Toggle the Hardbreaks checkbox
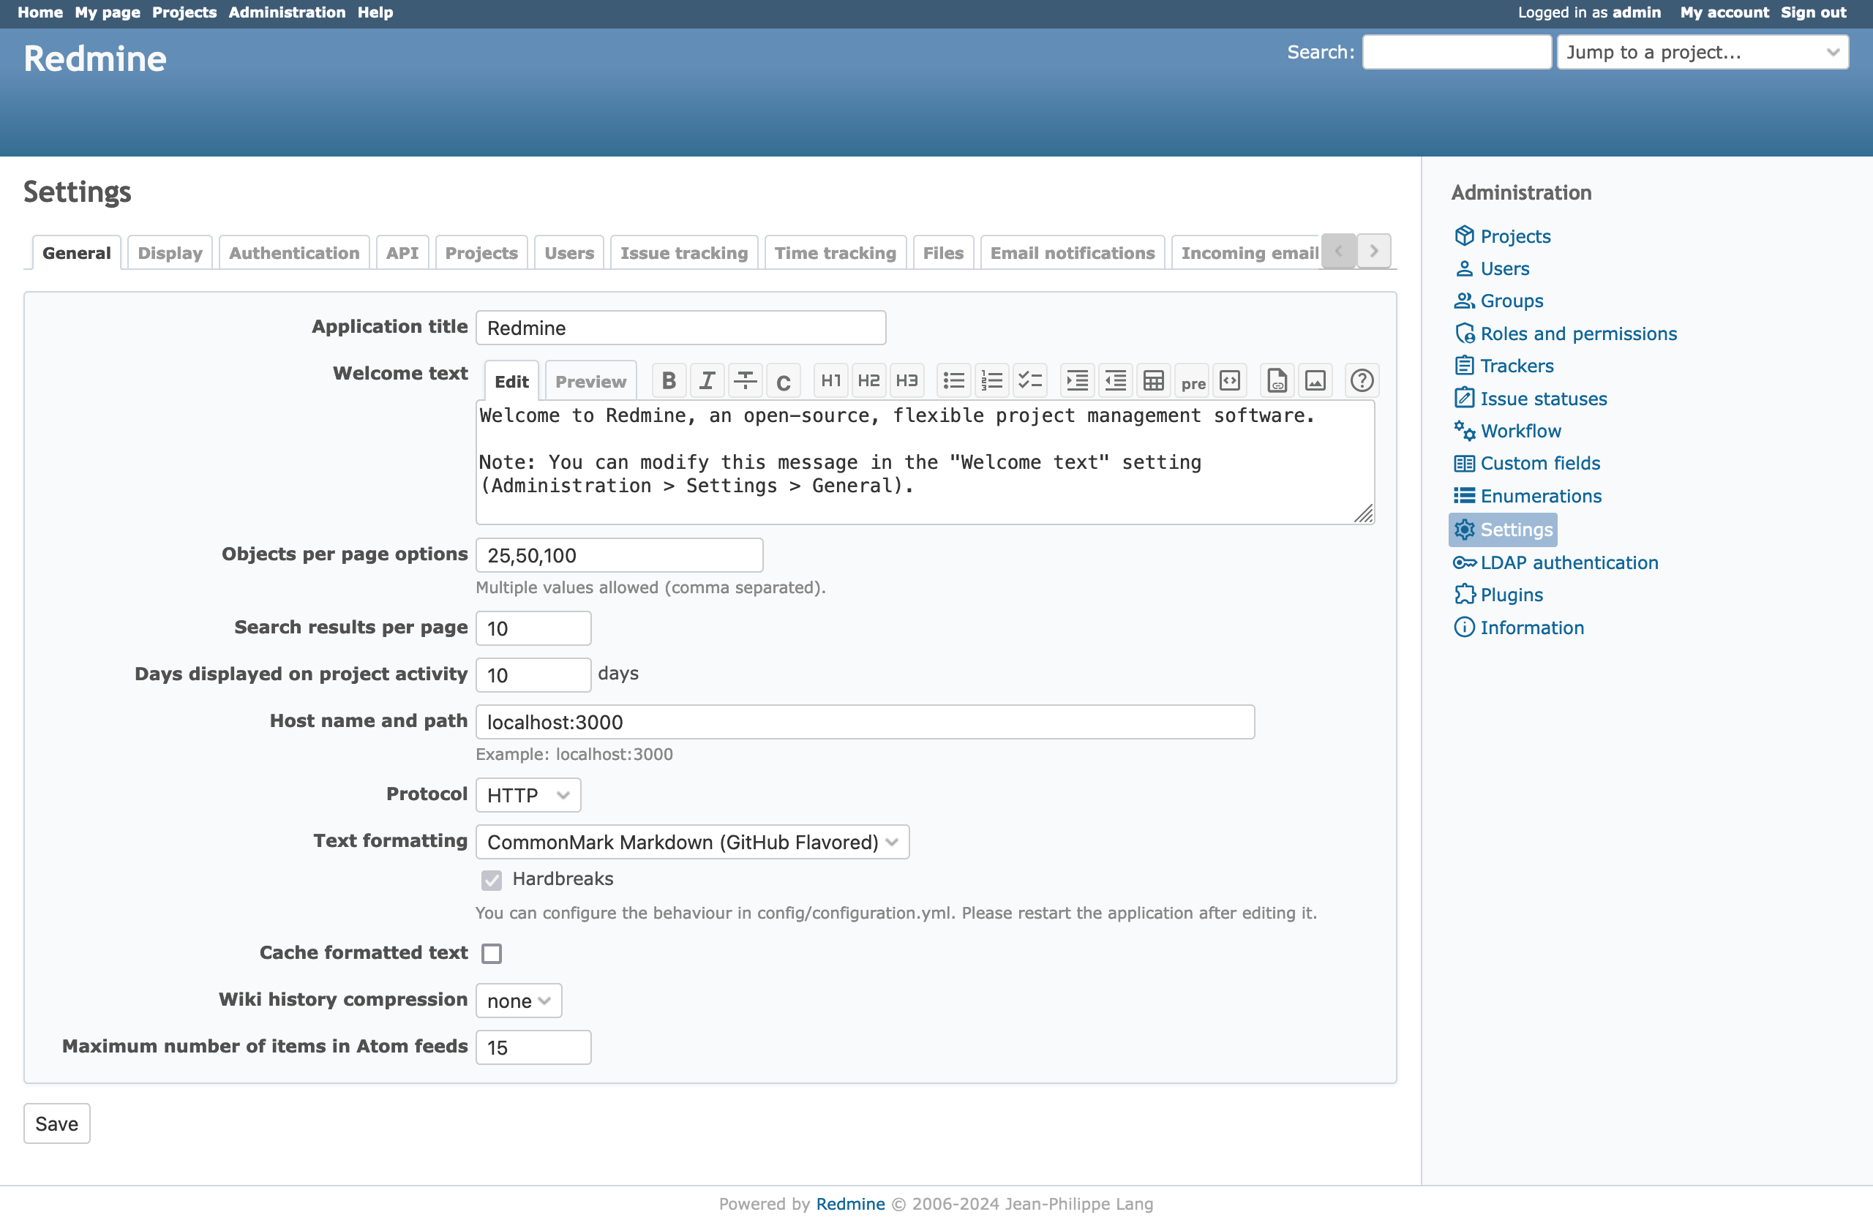The width and height of the screenshot is (1873, 1220). pyautogui.click(x=492, y=880)
